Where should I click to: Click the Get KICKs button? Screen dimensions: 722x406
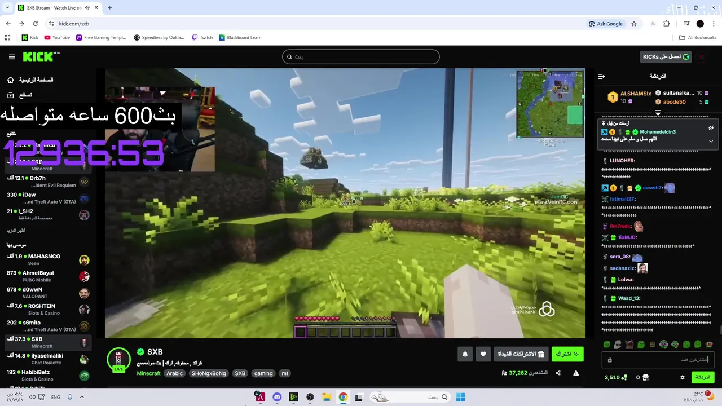[x=666, y=56]
